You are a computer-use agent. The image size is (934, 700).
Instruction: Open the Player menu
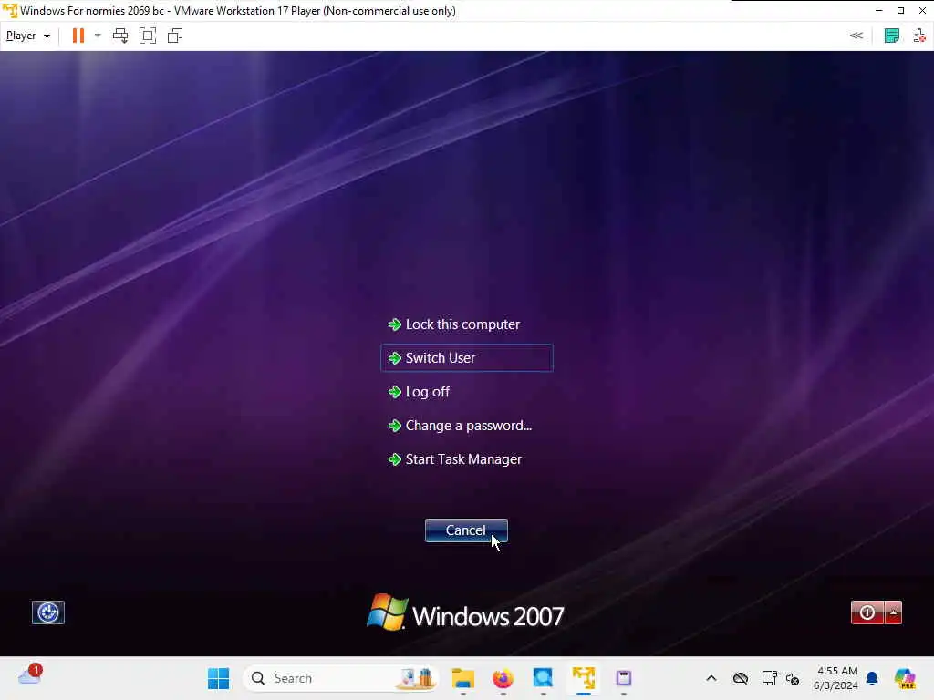coord(28,36)
